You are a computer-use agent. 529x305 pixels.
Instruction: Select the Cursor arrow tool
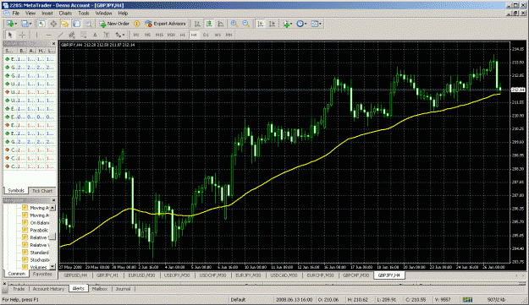click(10, 35)
